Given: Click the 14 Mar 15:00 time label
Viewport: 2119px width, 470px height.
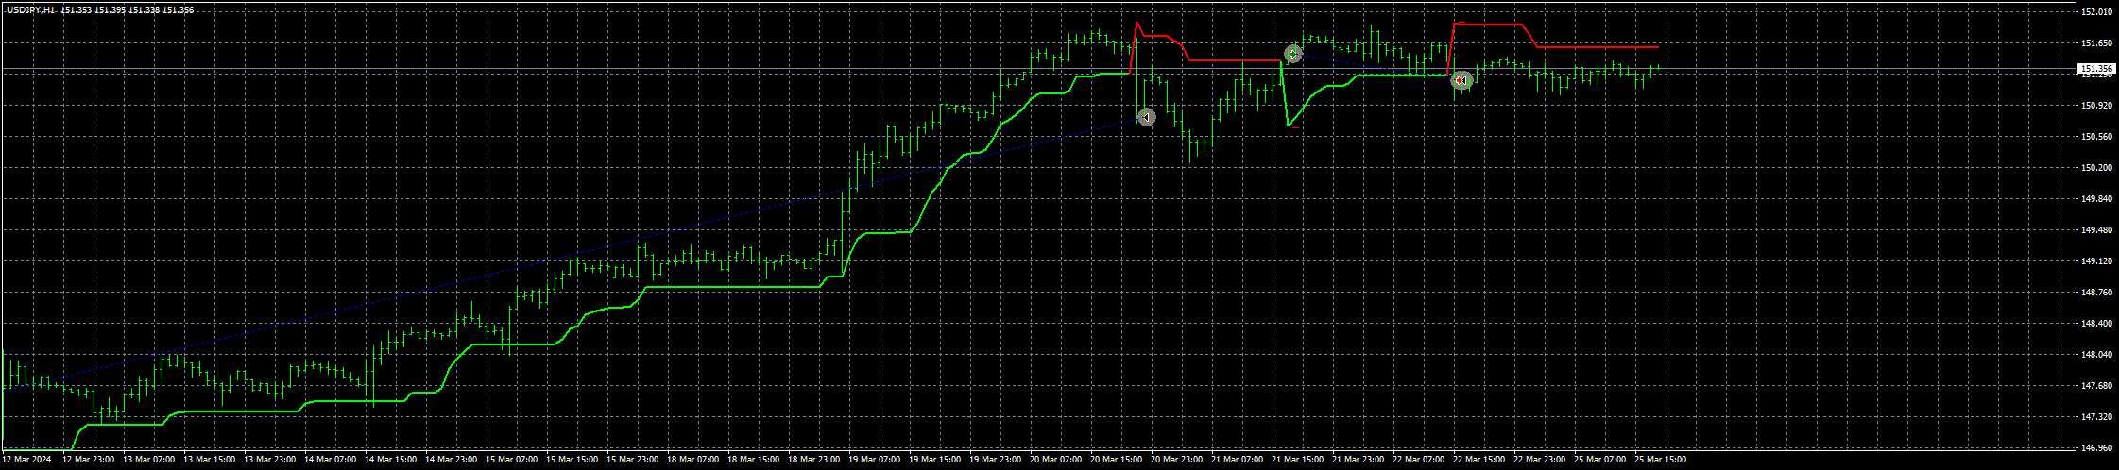Looking at the screenshot, I should 391,460.
